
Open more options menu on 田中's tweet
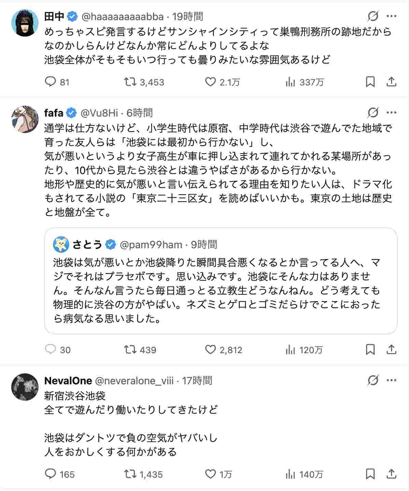click(x=391, y=16)
